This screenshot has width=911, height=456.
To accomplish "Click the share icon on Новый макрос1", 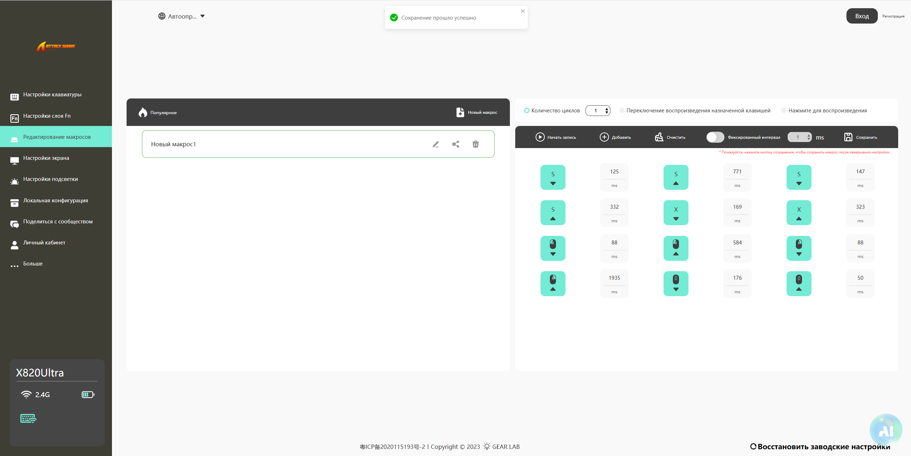I will click(x=456, y=144).
